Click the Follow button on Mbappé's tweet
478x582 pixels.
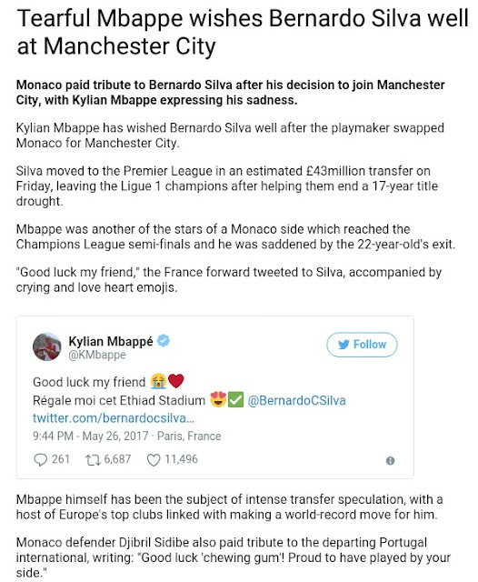tap(362, 345)
